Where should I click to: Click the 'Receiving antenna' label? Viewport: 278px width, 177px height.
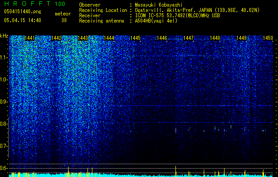pos(102,21)
